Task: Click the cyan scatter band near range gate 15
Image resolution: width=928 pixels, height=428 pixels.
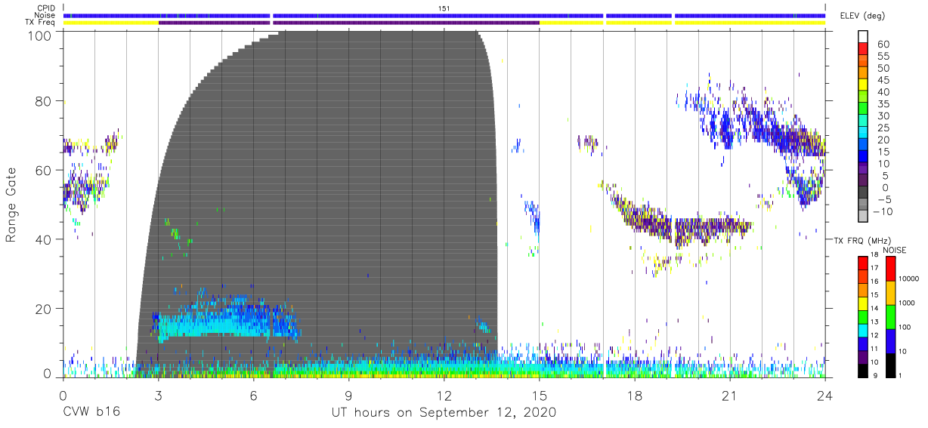Action: click(227, 323)
